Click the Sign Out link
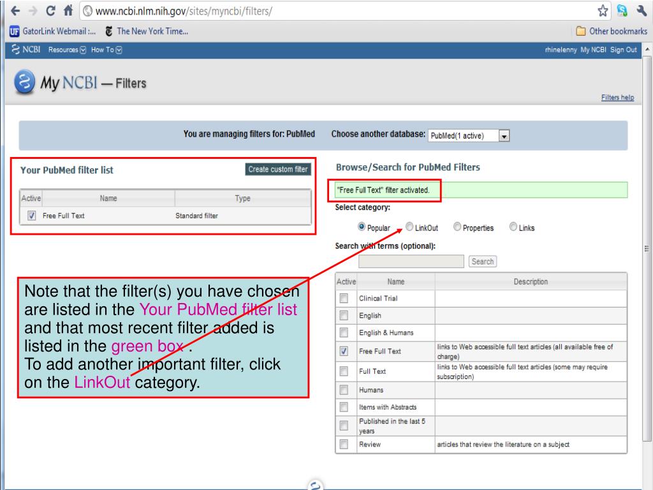Image resolution: width=653 pixels, height=490 pixels. coord(624,50)
